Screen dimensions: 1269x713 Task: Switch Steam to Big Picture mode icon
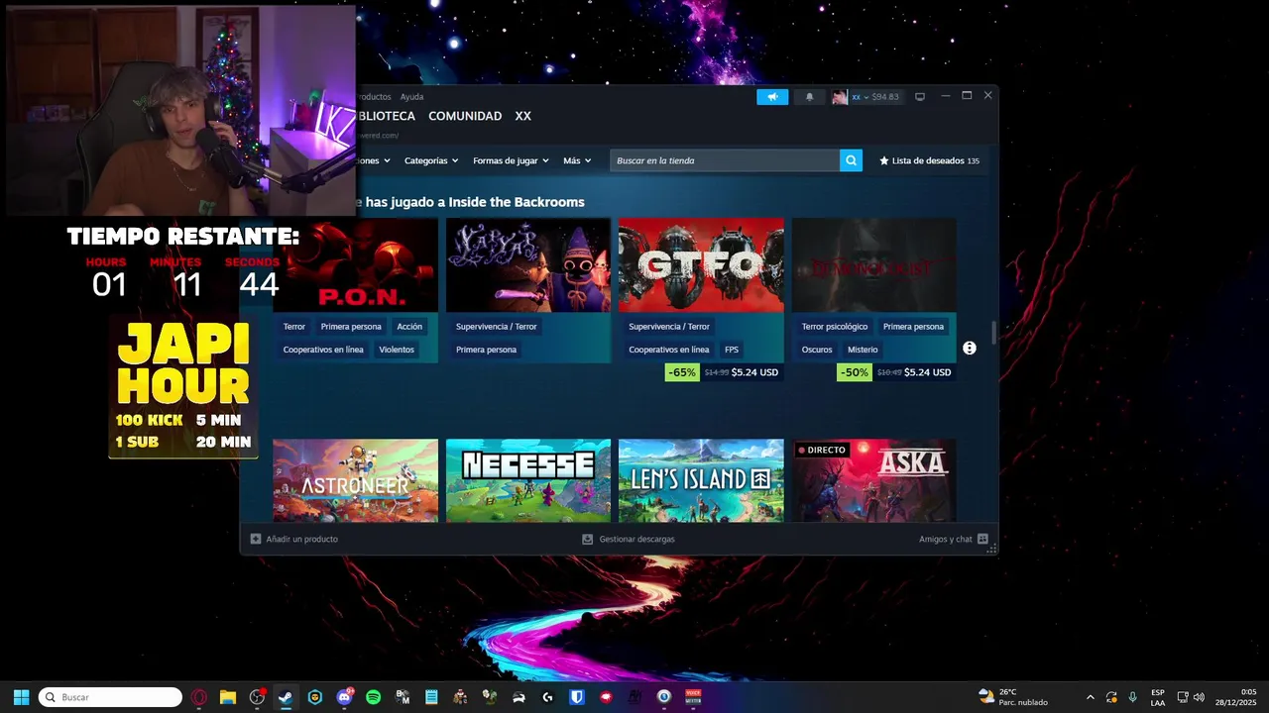(x=920, y=97)
